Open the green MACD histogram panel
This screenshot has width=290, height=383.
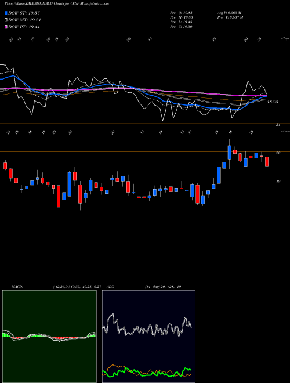49,337
